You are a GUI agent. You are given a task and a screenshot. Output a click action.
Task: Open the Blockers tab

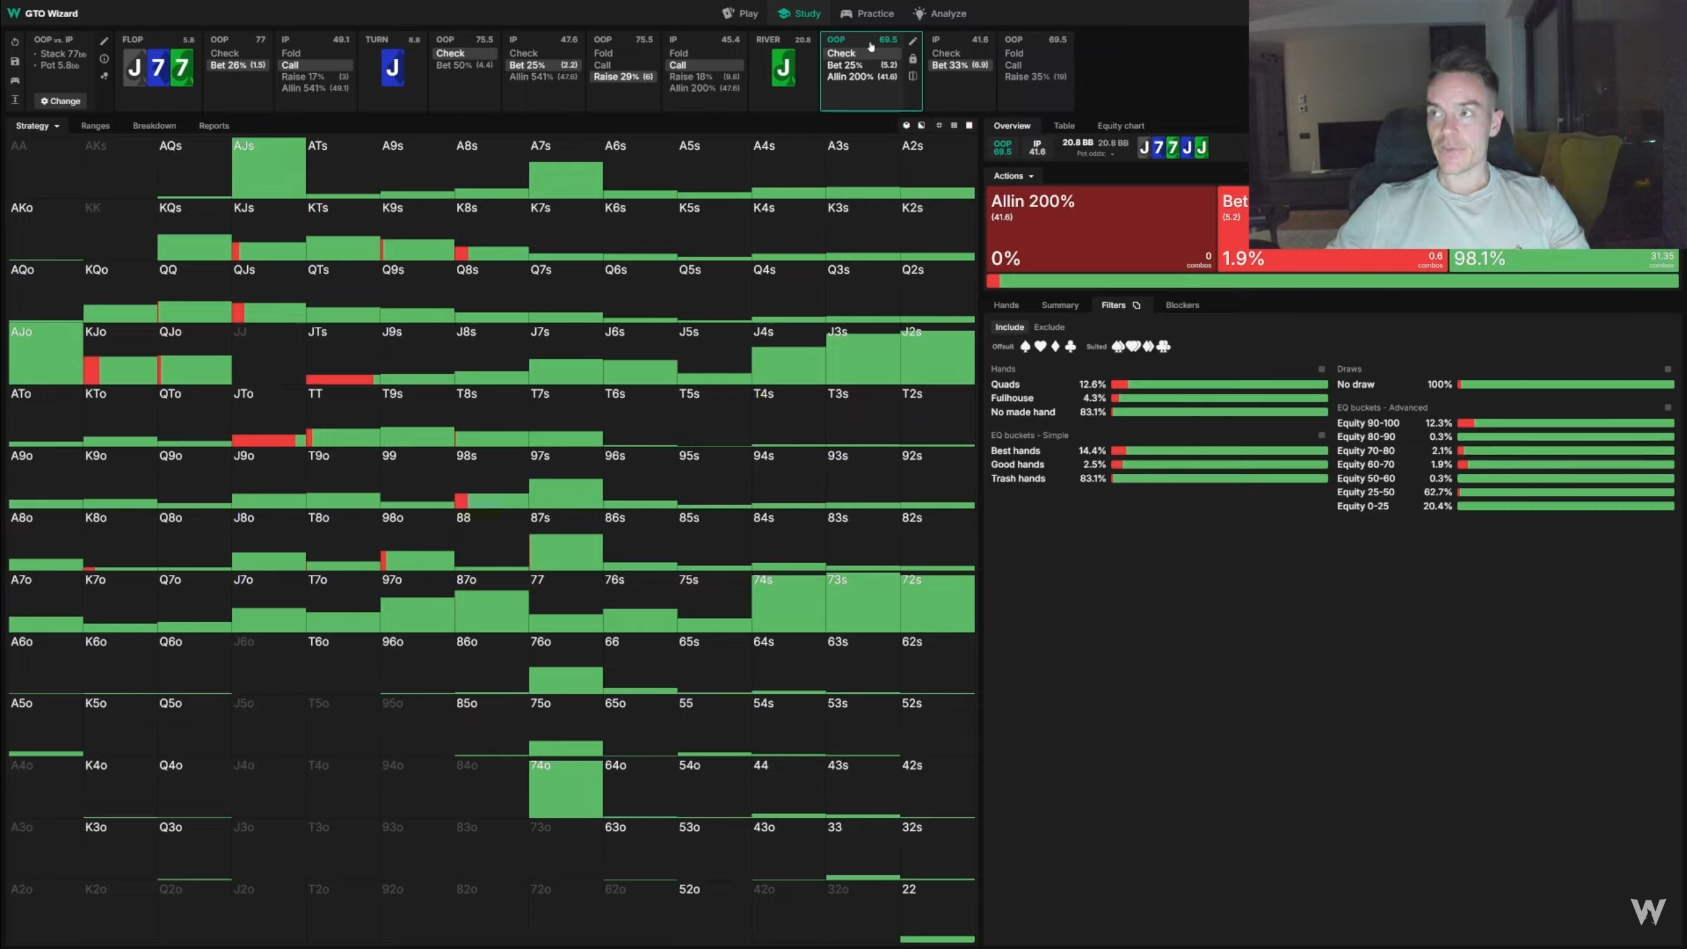point(1182,305)
